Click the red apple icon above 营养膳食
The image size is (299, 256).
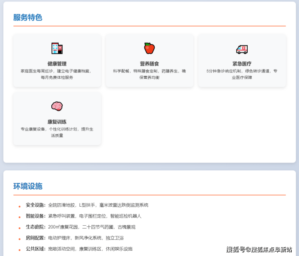(x=149, y=49)
